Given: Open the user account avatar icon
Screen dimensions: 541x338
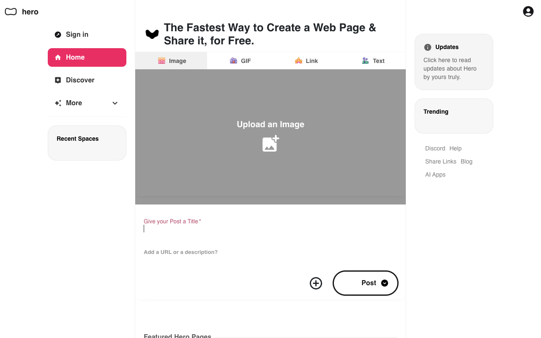Looking at the screenshot, I should coord(528,11).
